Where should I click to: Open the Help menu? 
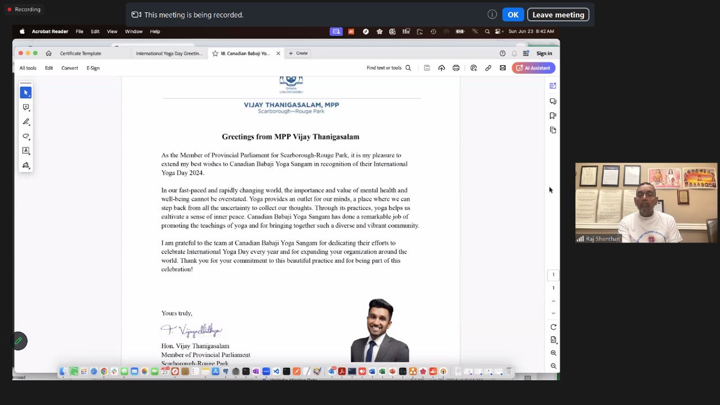pos(155,31)
